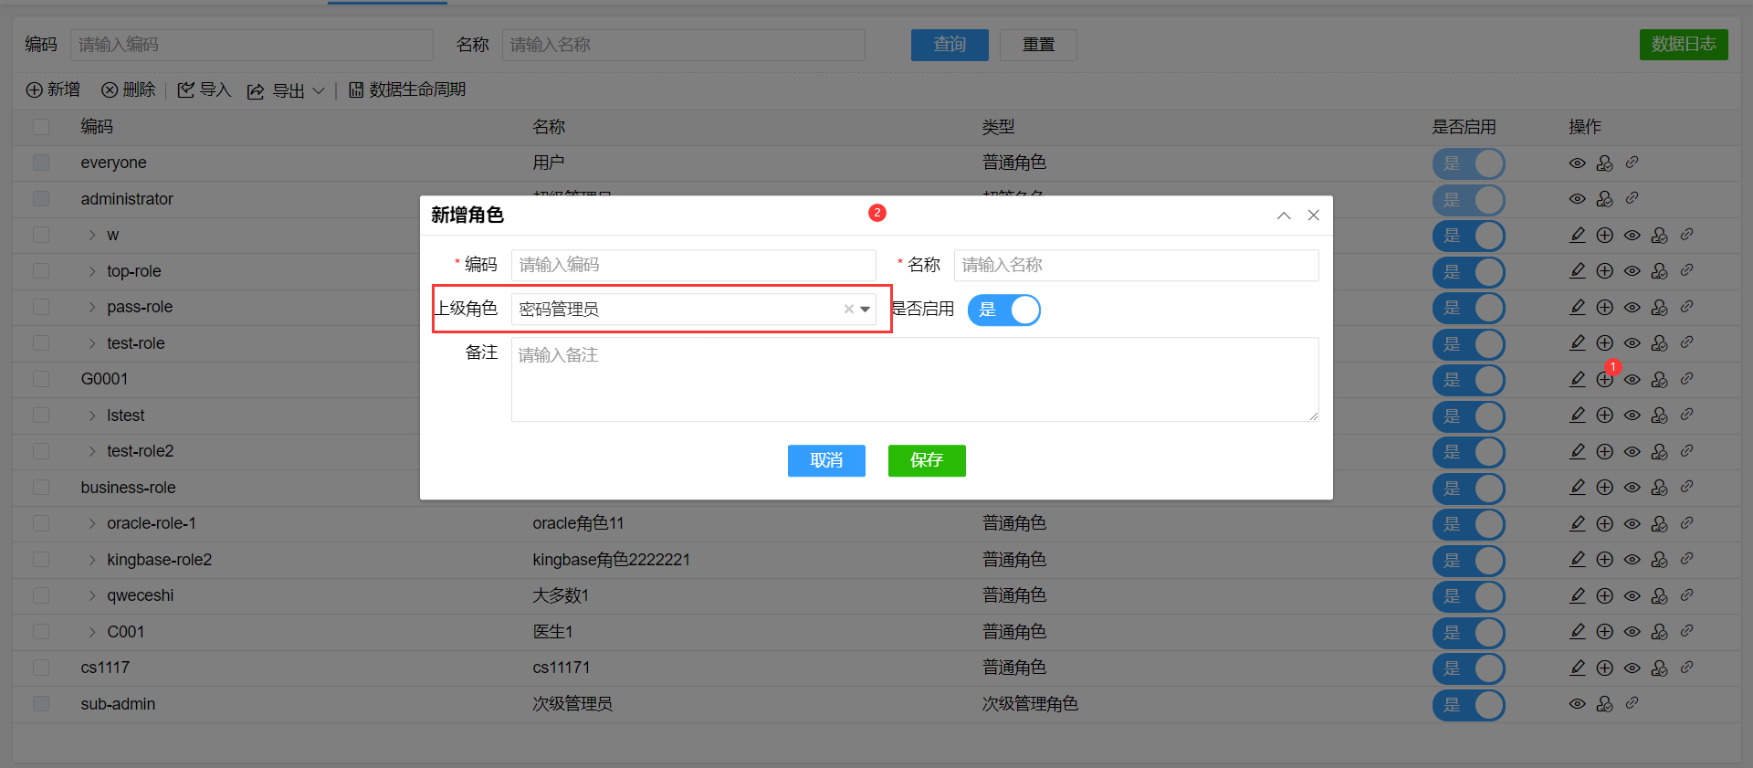
Task: Click the edit pencil icon for oracle-role-1
Action: pos(1577,523)
